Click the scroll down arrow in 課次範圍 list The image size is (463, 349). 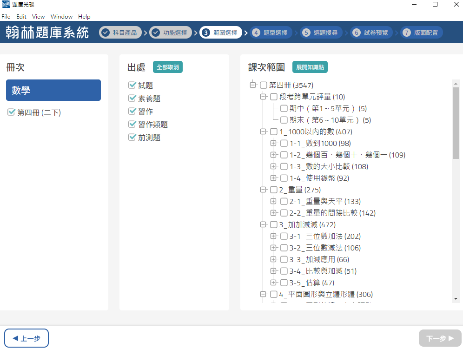(x=456, y=298)
